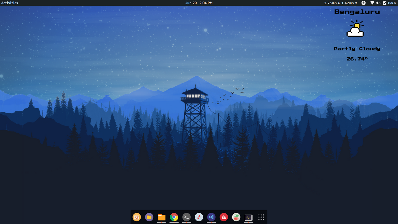Open the clock calendar showing Jun 20
This screenshot has width=398, height=224.
coord(199,3)
